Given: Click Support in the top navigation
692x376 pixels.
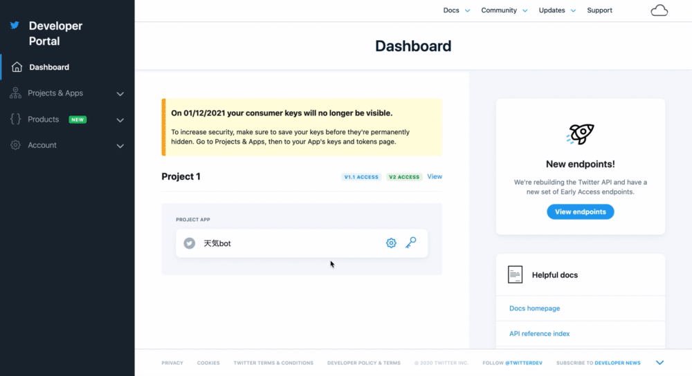Looking at the screenshot, I should click(599, 10).
